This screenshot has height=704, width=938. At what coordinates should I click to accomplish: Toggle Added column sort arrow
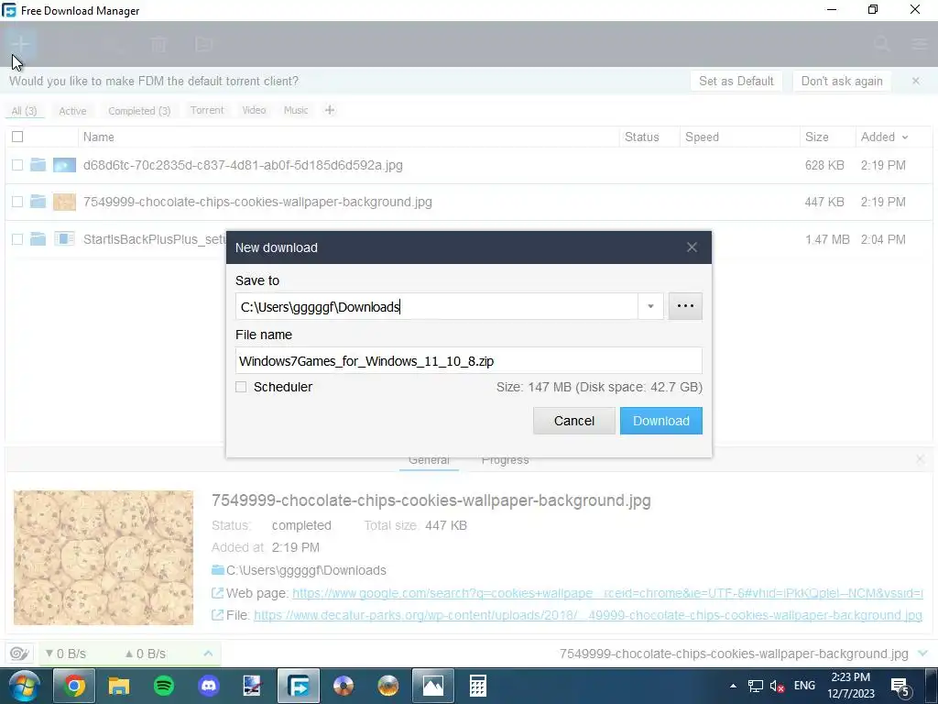click(905, 137)
